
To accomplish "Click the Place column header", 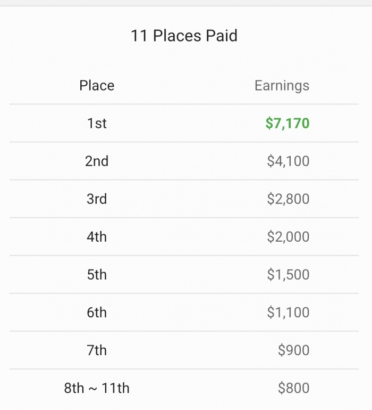I will 97,86.
